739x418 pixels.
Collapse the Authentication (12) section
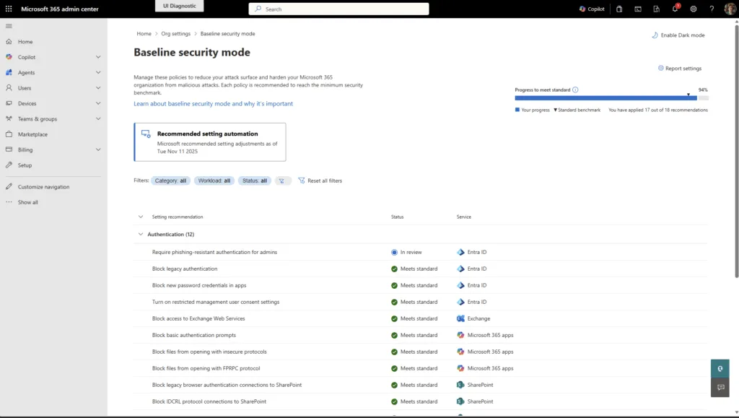pos(140,234)
